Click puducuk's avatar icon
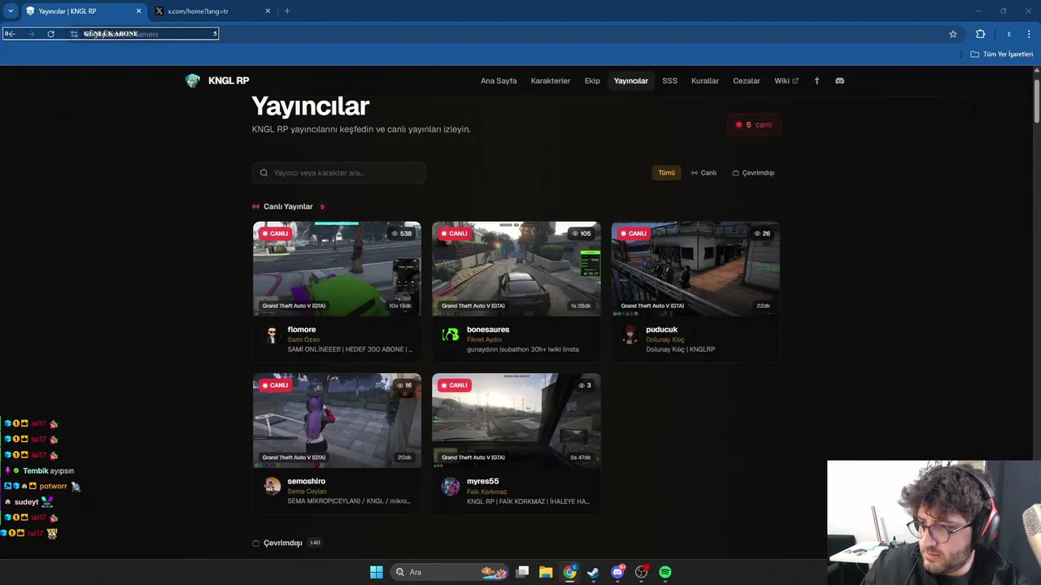Screen dimensions: 1041x585 pyautogui.click(x=630, y=335)
